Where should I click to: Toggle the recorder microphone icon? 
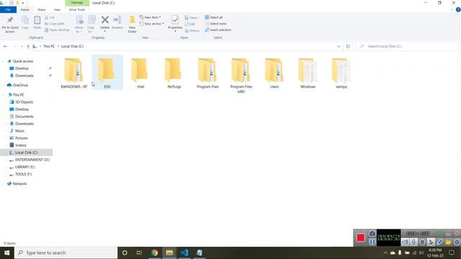point(413,242)
